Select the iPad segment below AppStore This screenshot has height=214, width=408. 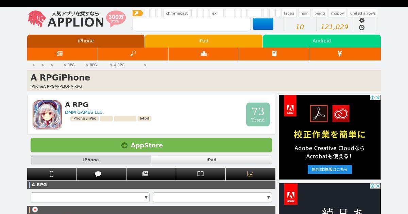coord(211,160)
